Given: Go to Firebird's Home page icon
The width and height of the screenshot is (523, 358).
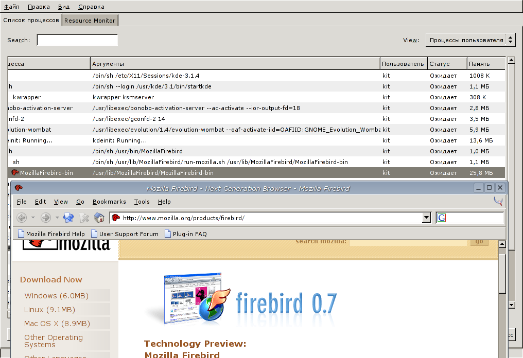Looking at the screenshot, I should [x=99, y=218].
